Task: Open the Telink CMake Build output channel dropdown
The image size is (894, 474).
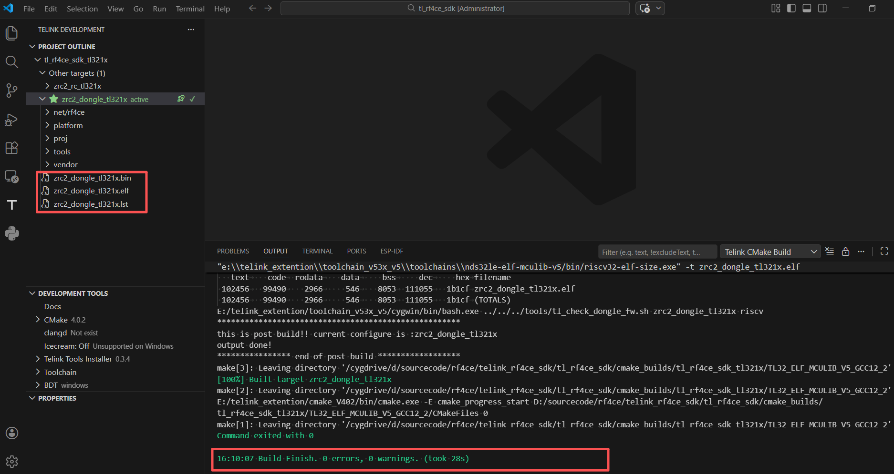Action: (770, 252)
